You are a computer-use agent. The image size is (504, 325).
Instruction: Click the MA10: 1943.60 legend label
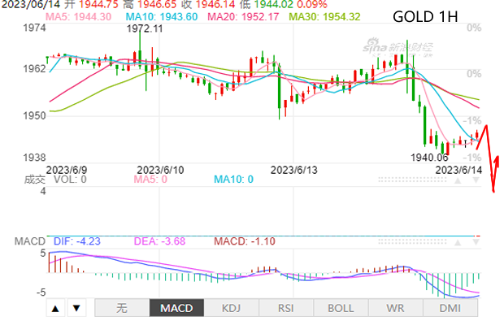tap(161, 17)
